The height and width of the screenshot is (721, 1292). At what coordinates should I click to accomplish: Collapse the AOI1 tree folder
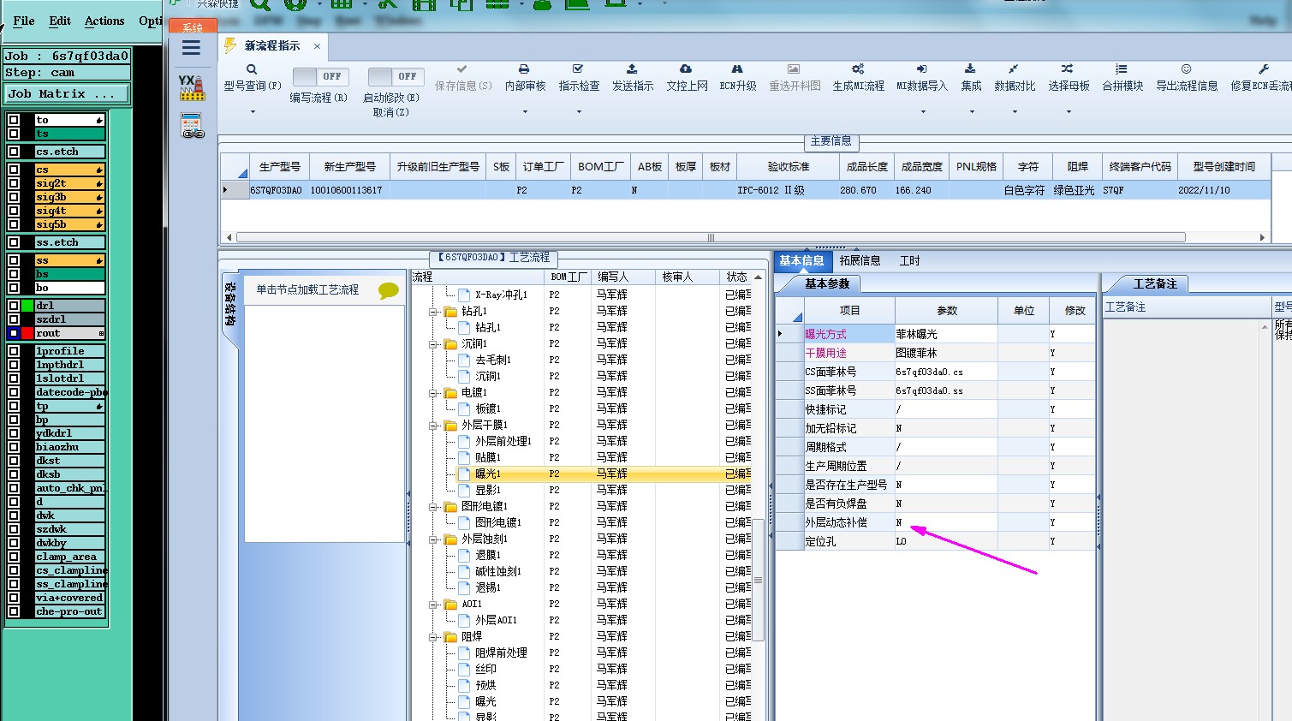click(433, 605)
